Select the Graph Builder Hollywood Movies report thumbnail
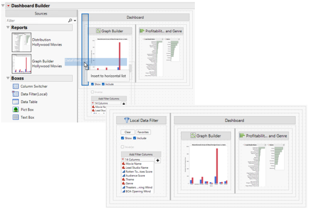309x209 pixels. [22, 64]
